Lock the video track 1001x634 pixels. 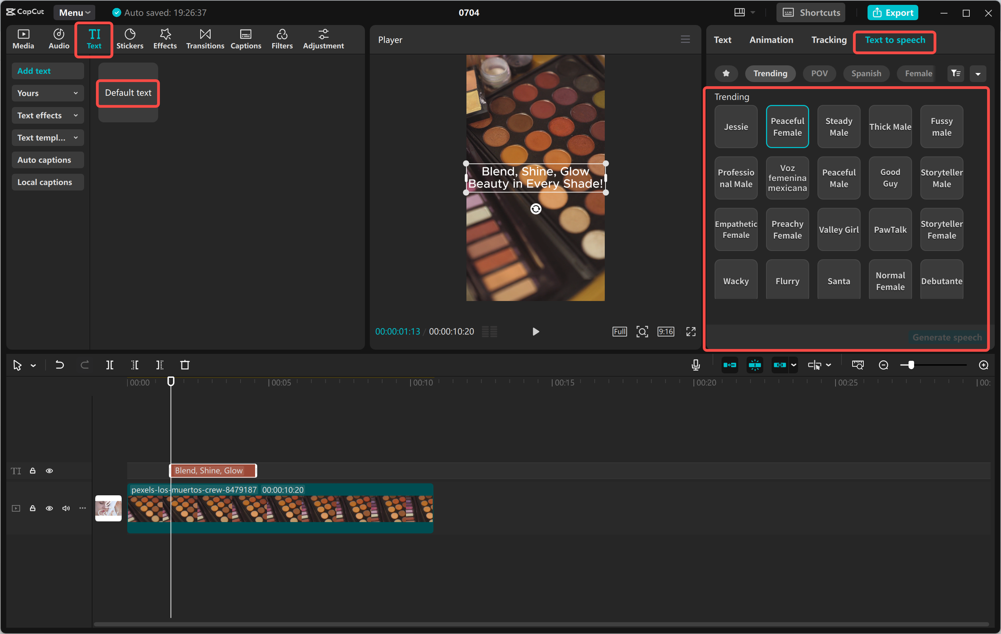point(32,508)
